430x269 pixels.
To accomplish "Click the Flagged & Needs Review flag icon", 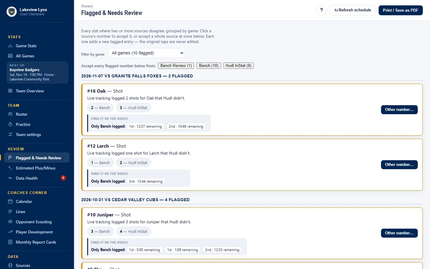I will coord(10,158).
